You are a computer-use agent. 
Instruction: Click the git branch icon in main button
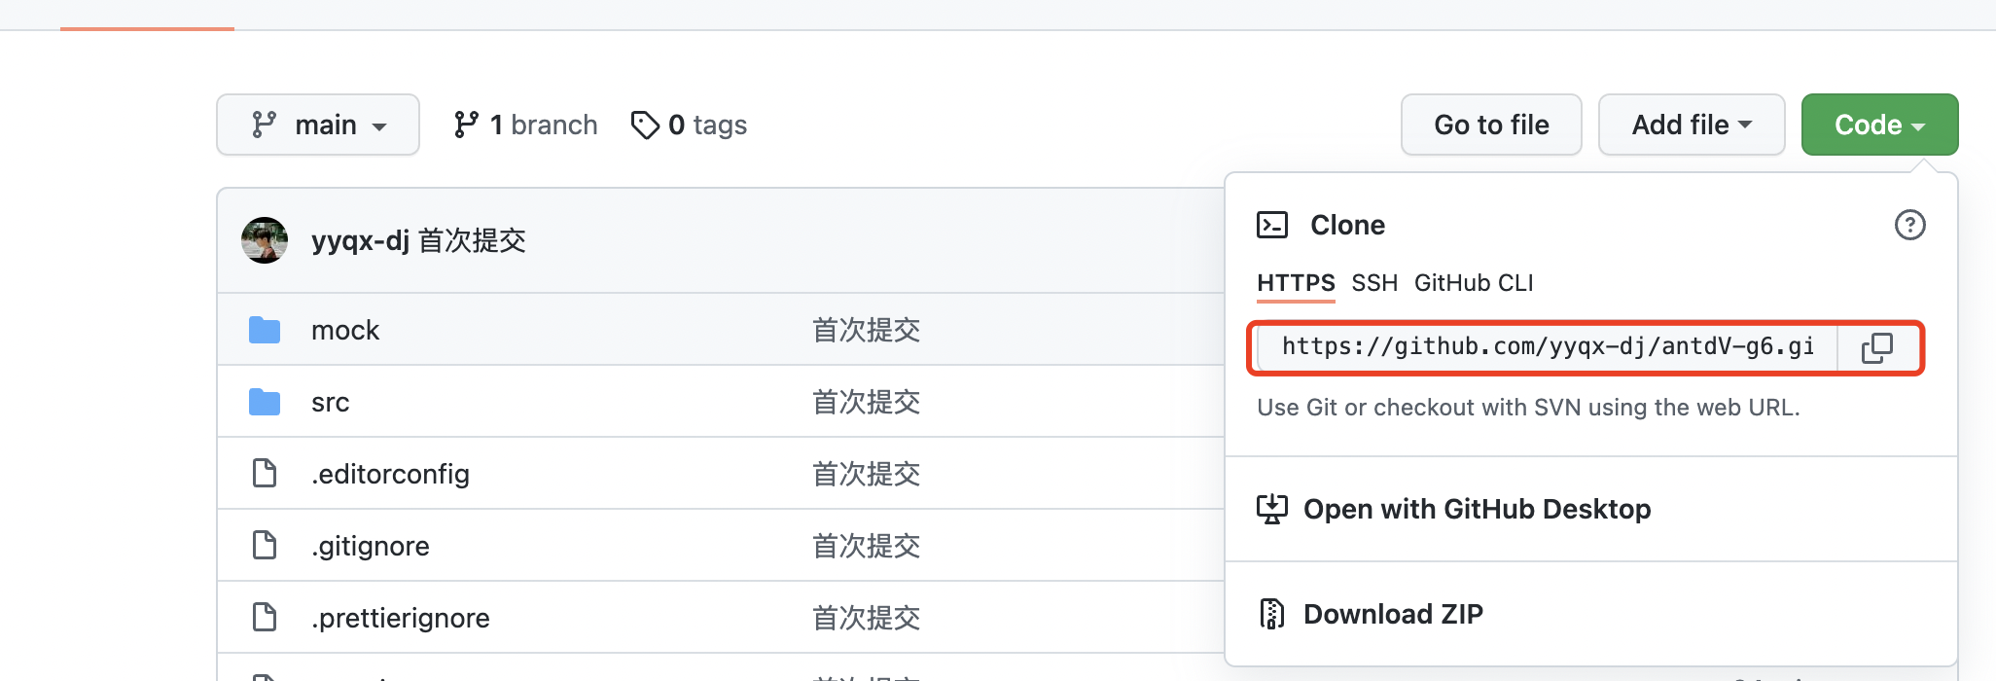click(x=264, y=125)
